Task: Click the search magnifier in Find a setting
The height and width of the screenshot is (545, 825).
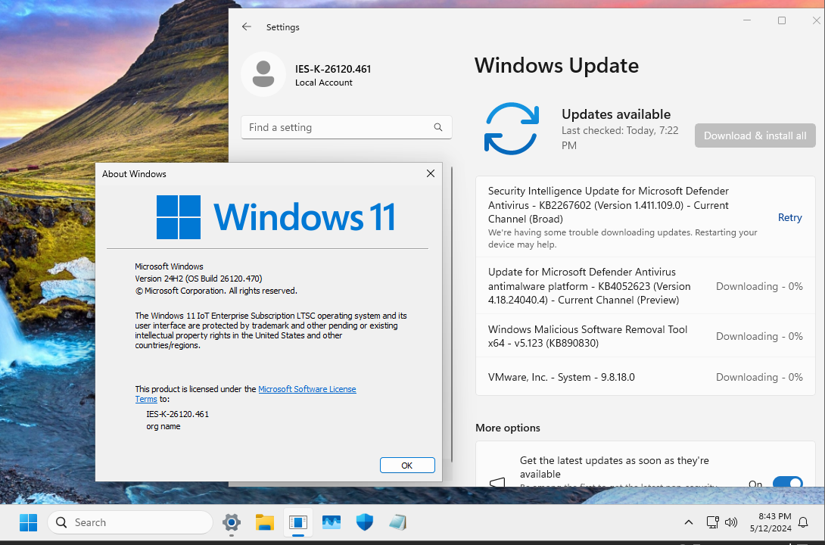Action: click(x=437, y=127)
